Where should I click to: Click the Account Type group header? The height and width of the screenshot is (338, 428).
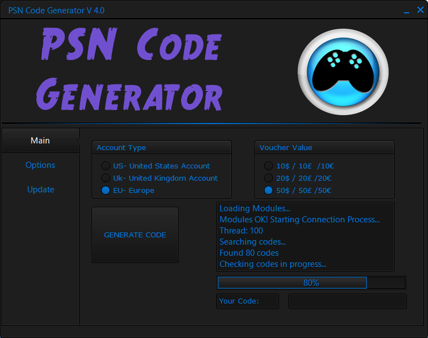tap(162, 147)
